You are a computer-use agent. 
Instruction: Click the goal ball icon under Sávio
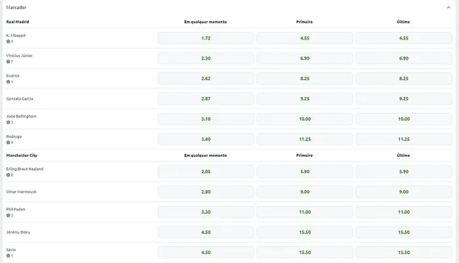[8, 256]
